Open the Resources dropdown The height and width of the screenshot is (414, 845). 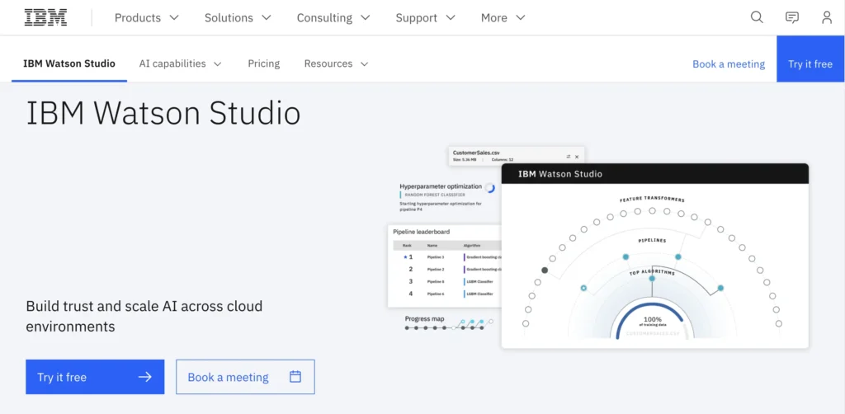point(337,64)
